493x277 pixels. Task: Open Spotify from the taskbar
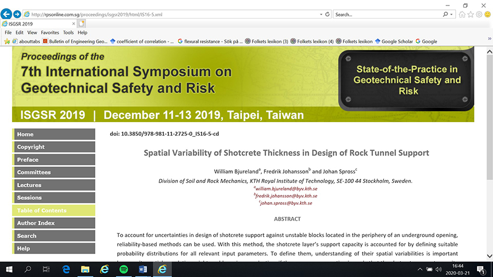pyautogui.click(x=123, y=269)
